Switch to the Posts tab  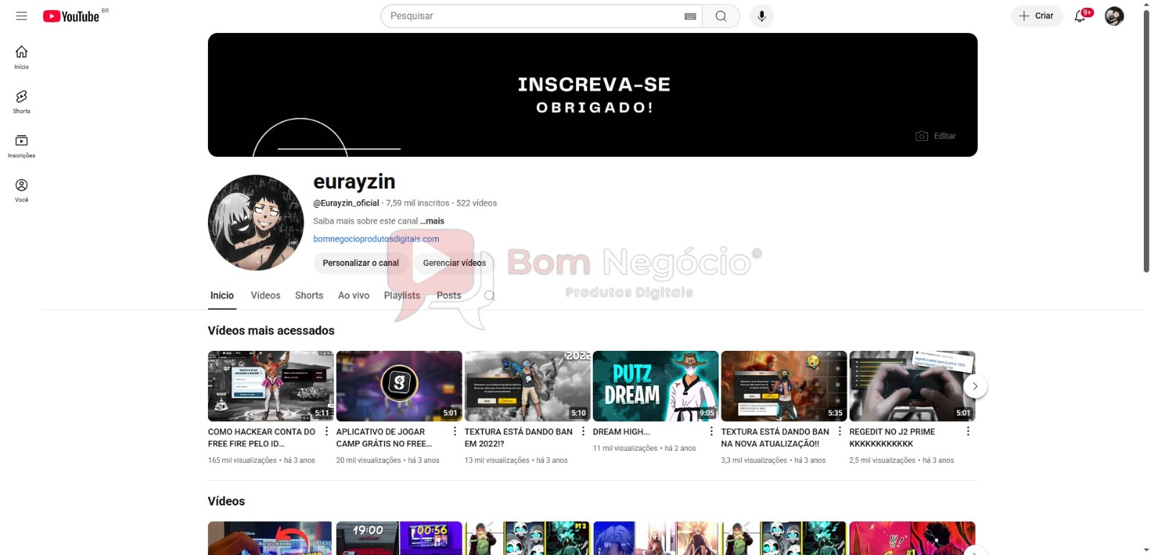click(449, 295)
